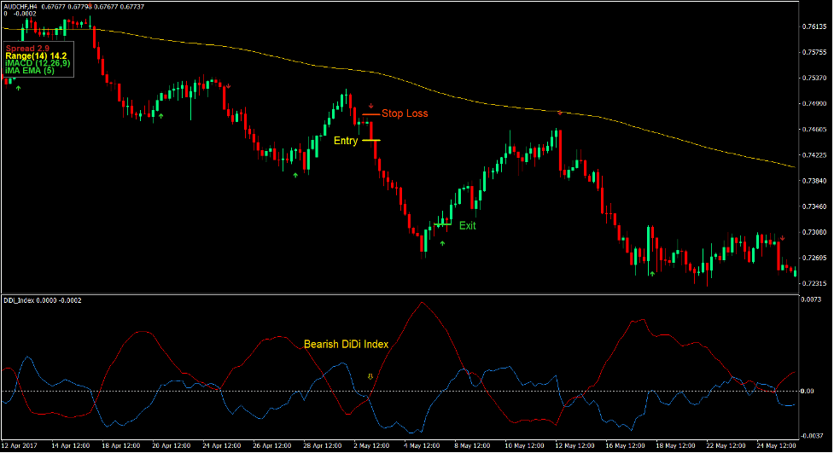
Task: Click the Stop Loss text label
Action: pos(405,113)
